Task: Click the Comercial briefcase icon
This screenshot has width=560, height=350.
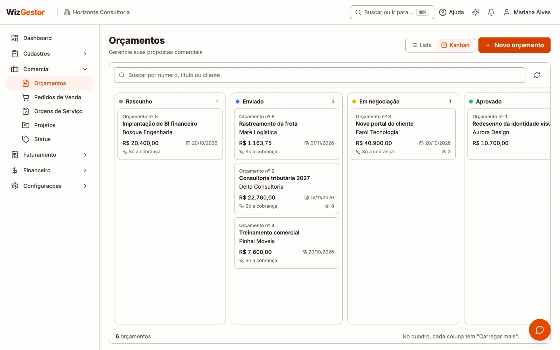Action: (15, 69)
